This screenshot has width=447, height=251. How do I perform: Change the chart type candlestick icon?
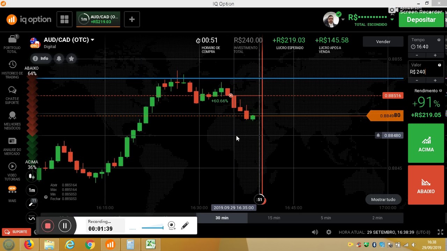click(x=32, y=176)
